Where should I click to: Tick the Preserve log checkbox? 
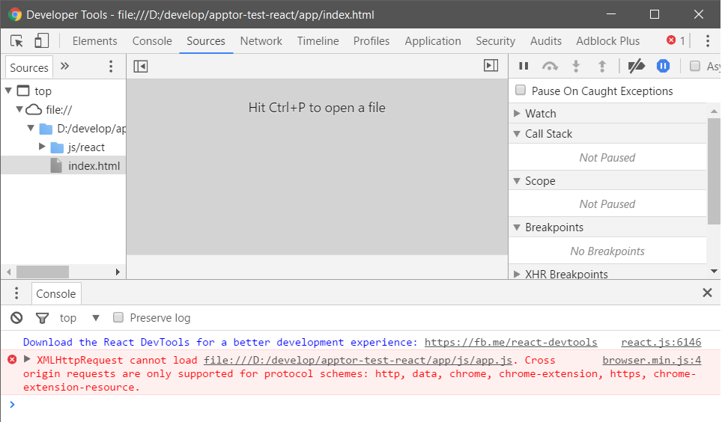coord(118,317)
